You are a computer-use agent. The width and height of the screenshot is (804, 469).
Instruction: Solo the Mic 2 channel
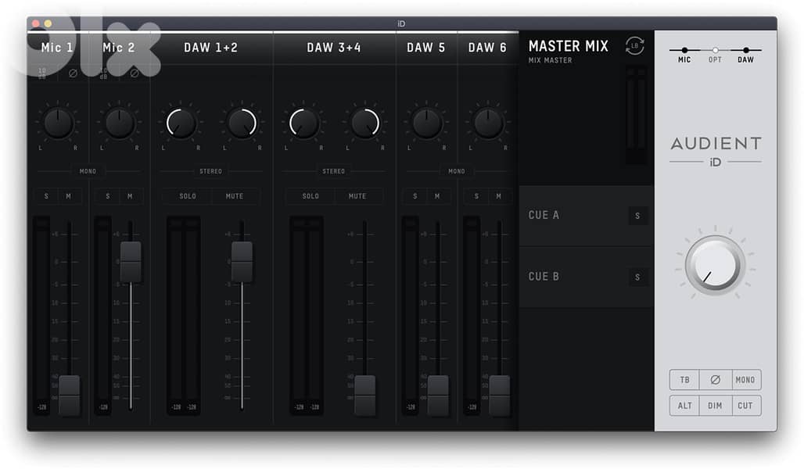click(108, 196)
